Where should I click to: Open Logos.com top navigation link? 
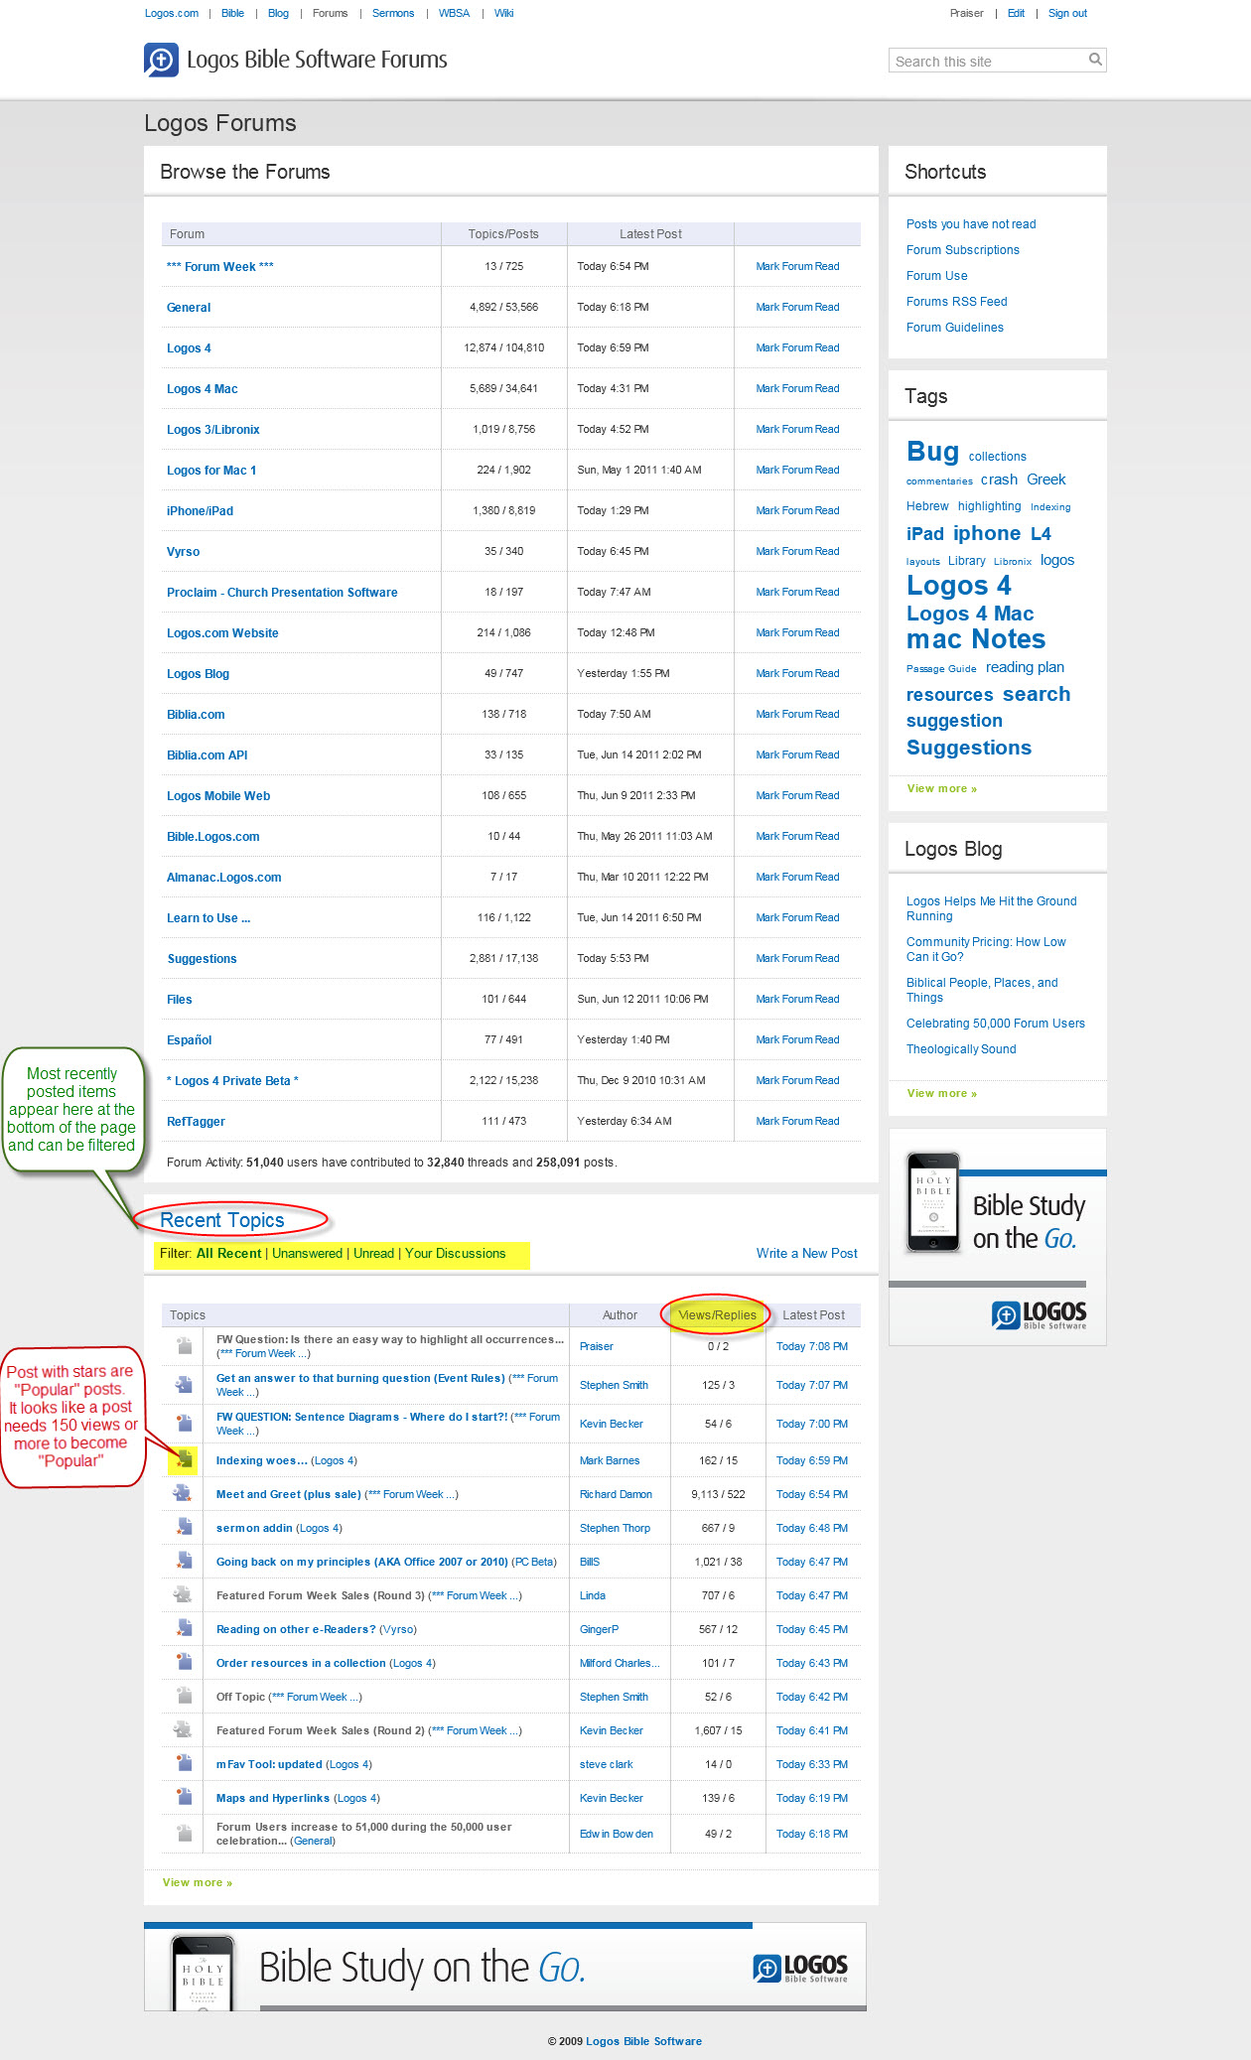[x=172, y=13]
